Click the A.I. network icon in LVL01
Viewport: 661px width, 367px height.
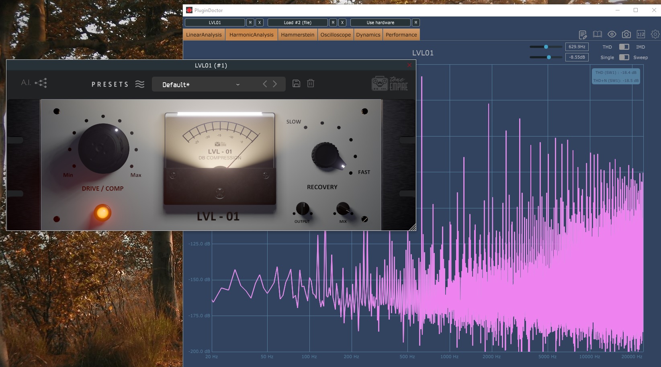point(41,83)
